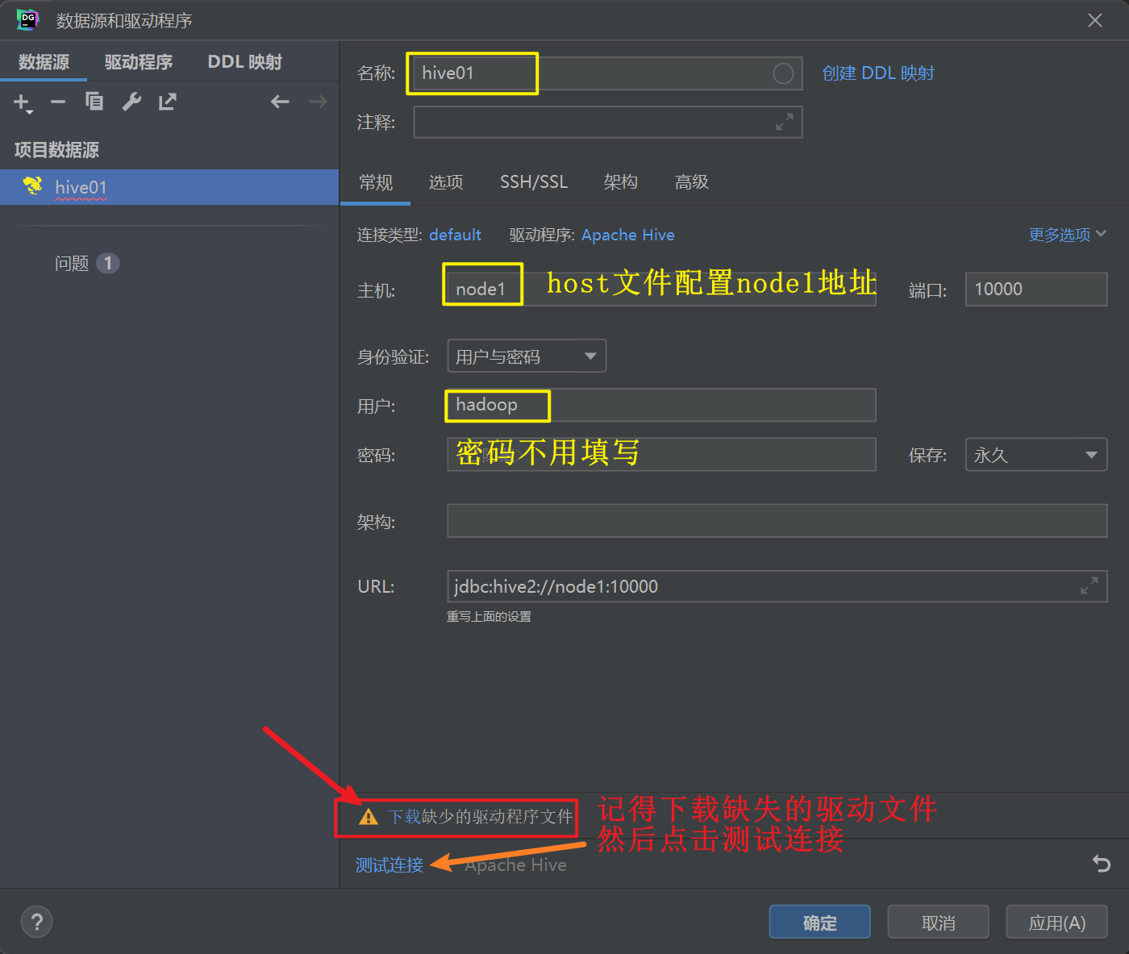This screenshot has height=954, width=1129.
Task: Click the 重写上面的设置 hint text
Action: pos(489,617)
